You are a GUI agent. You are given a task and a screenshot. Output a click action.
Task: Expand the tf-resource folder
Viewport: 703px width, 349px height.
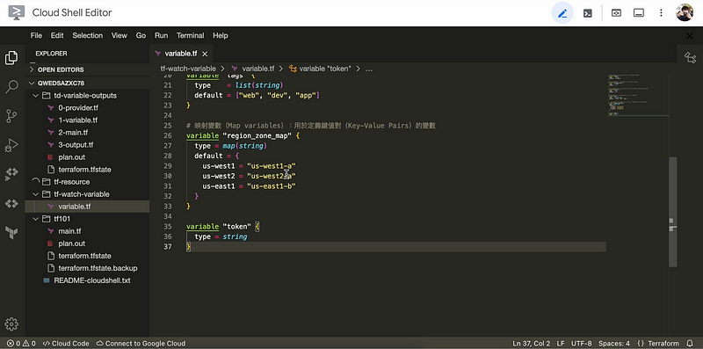click(87, 182)
